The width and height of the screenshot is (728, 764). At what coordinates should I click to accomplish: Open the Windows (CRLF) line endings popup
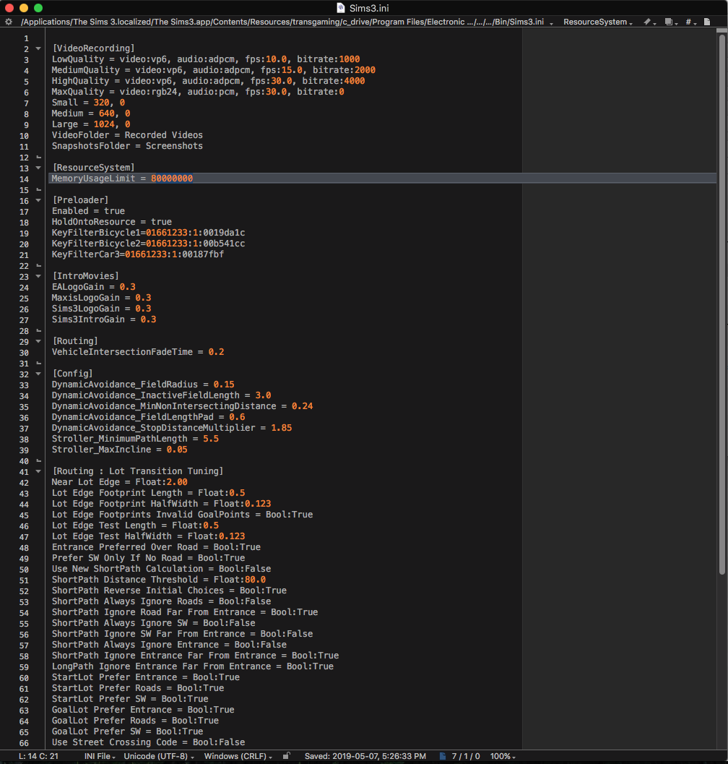coord(238,756)
